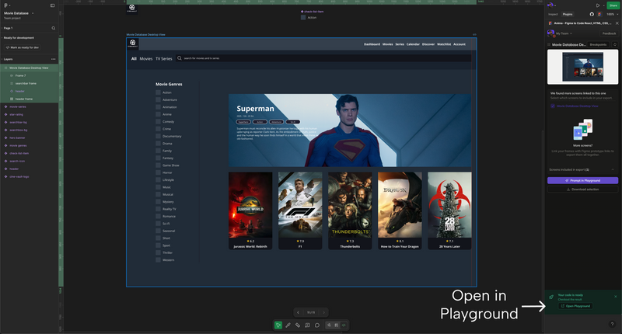Check the Thriller genre checkbox
The height and width of the screenshot is (334, 622).
(x=159, y=252)
